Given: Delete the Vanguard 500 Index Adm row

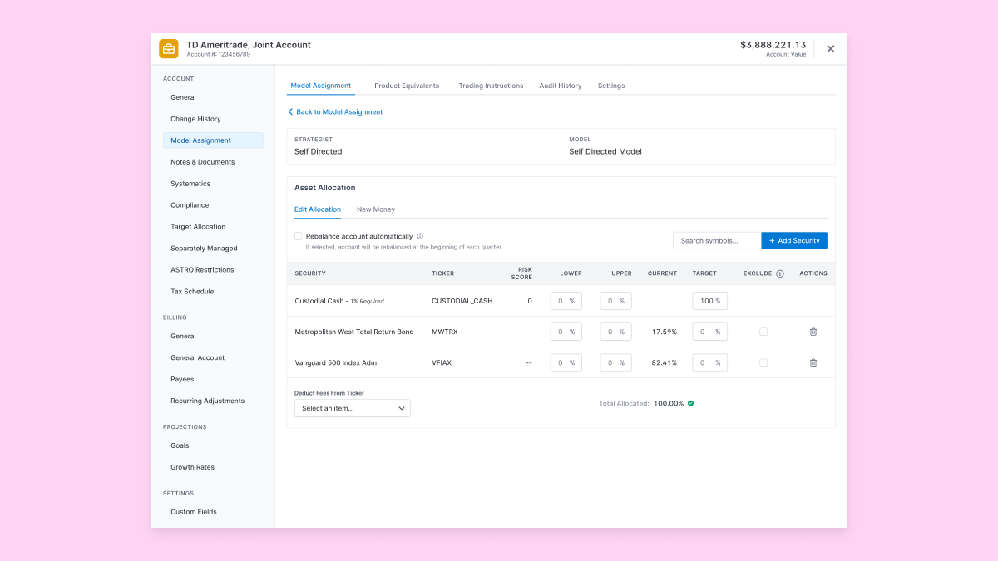Looking at the screenshot, I should 813,362.
